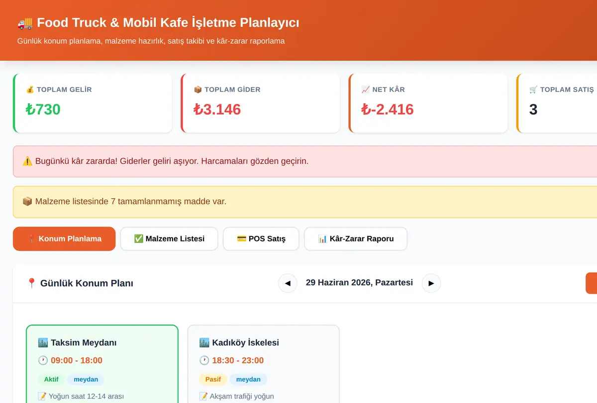Click the box icon on Toplam Gider

(198, 90)
